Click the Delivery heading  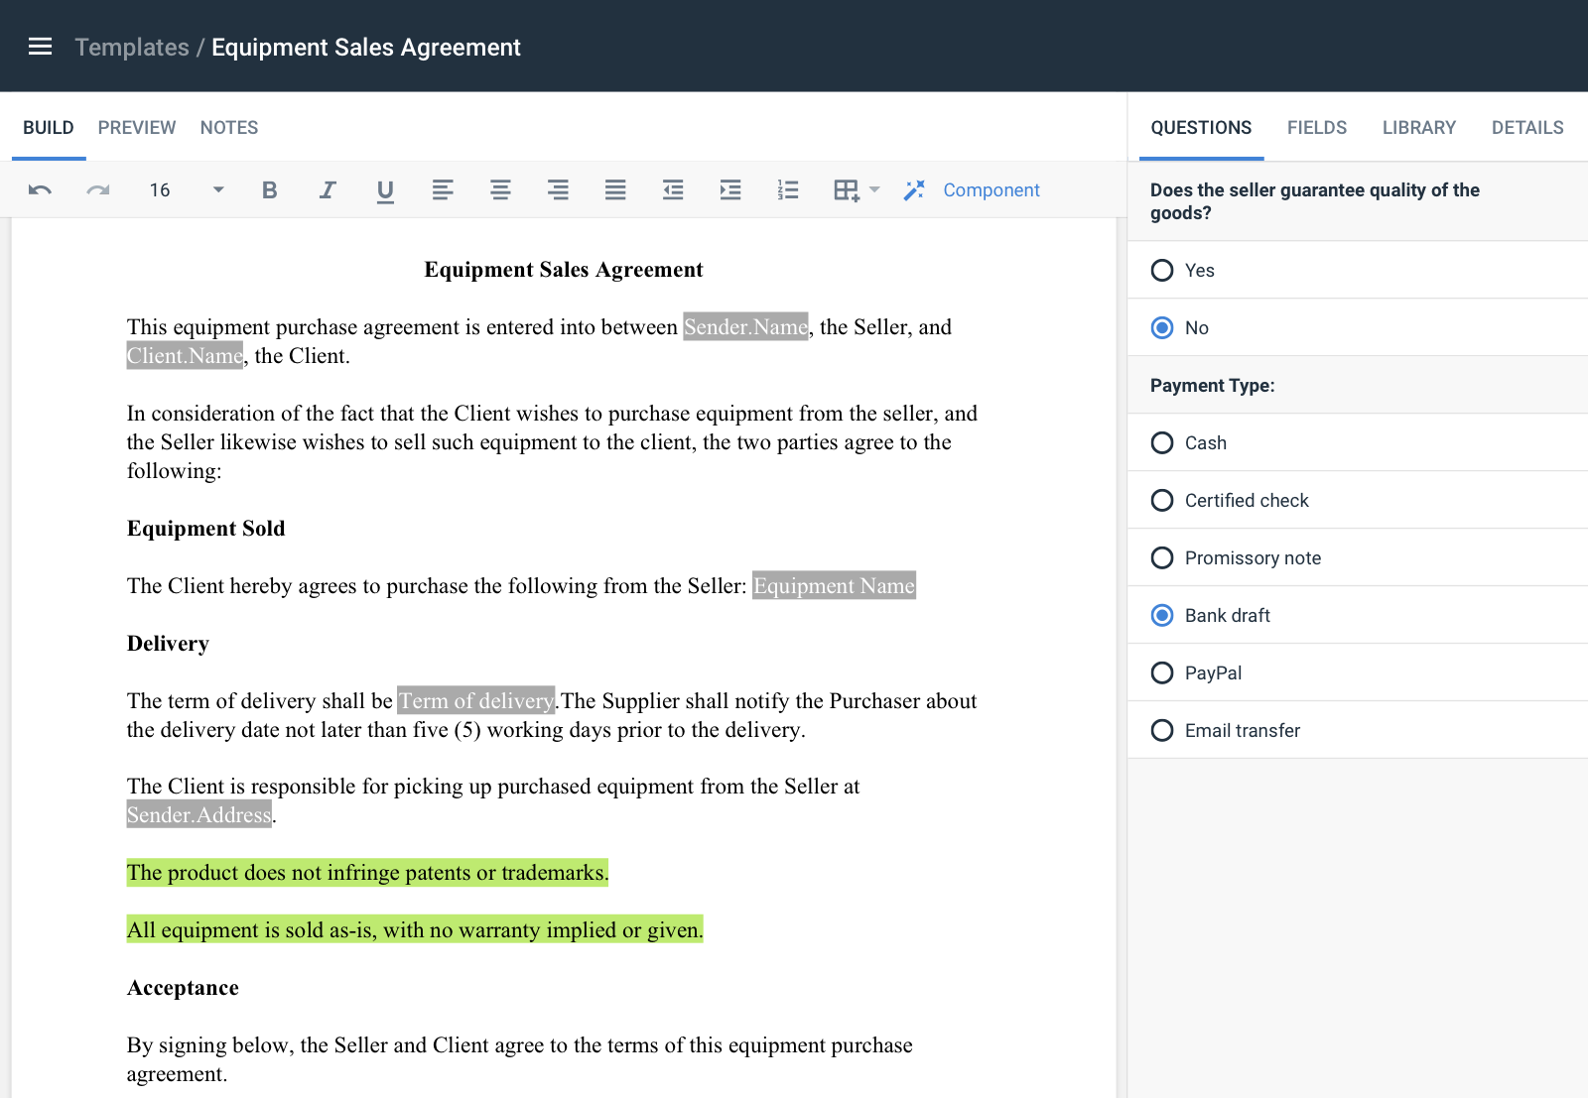tap(168, 643)
